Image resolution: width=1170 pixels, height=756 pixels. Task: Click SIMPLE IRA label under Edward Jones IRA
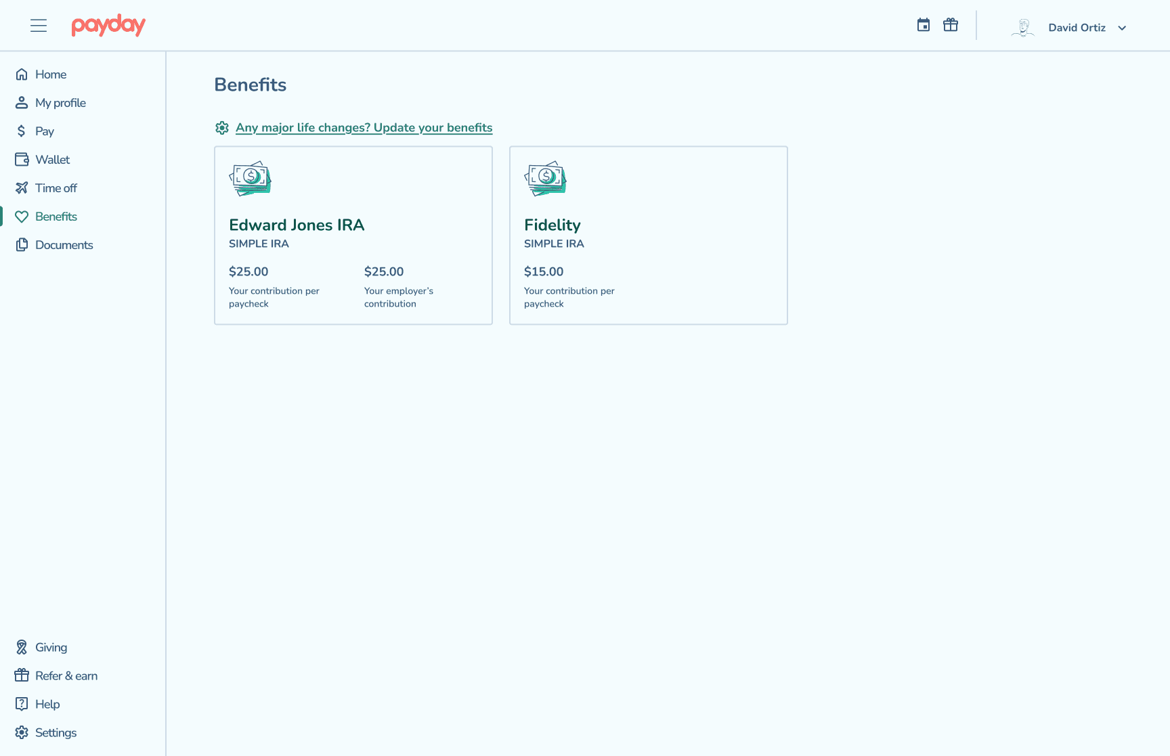pyautogui.click(x=259, y=244)
